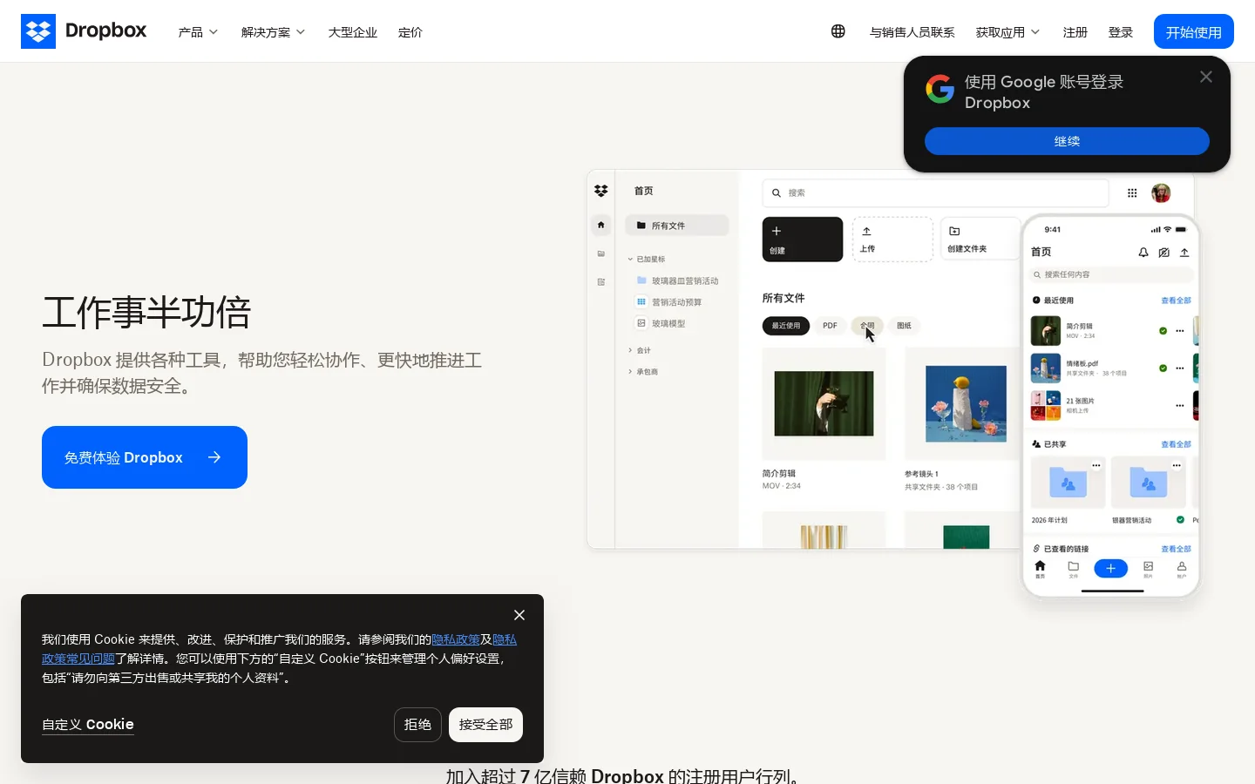The height and width of the screenshot is (784, 1255).
Task: Select the 最近使用 filter chip
Action: (785, 326)
